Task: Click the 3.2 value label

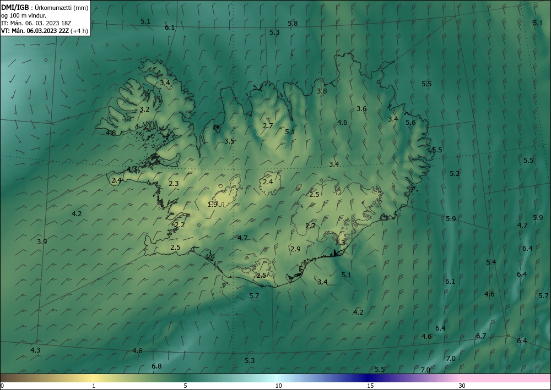Action: pos(144,109)
